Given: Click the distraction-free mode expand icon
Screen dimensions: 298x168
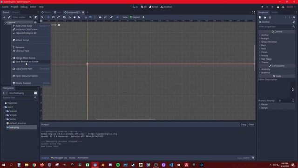Looking at the screenshot, I should pos(253,12).
